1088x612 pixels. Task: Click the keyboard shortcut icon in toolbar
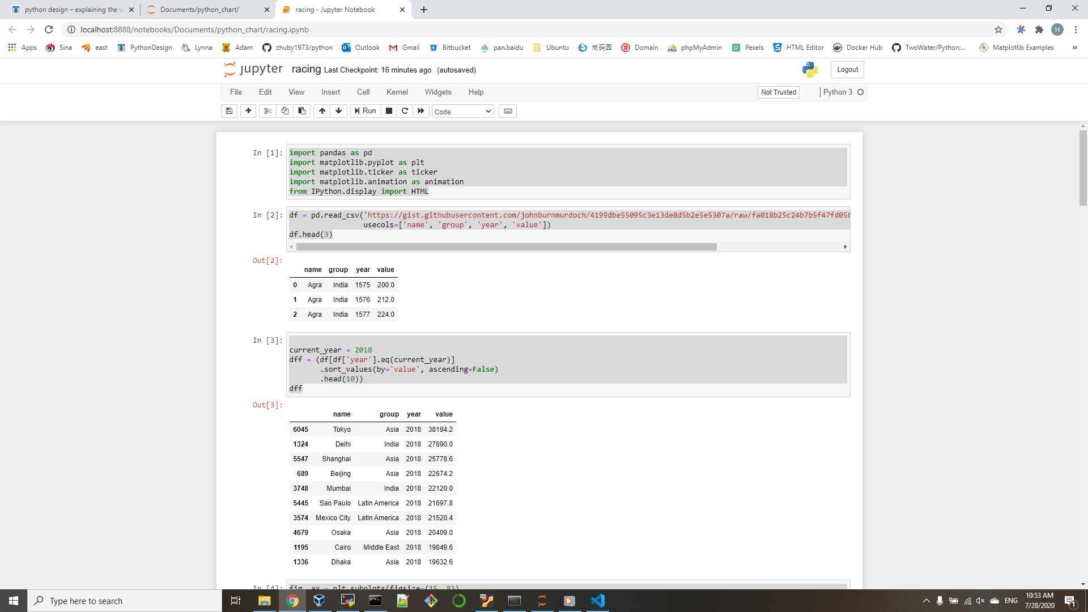(507, 110)
